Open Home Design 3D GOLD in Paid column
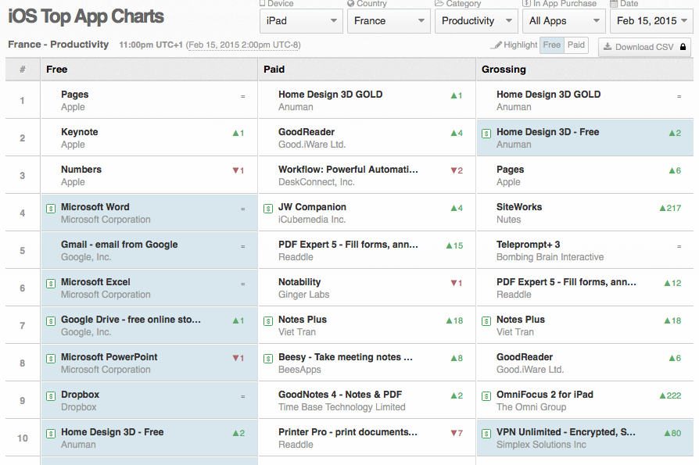The image size is (699, 465). (330, 95)
